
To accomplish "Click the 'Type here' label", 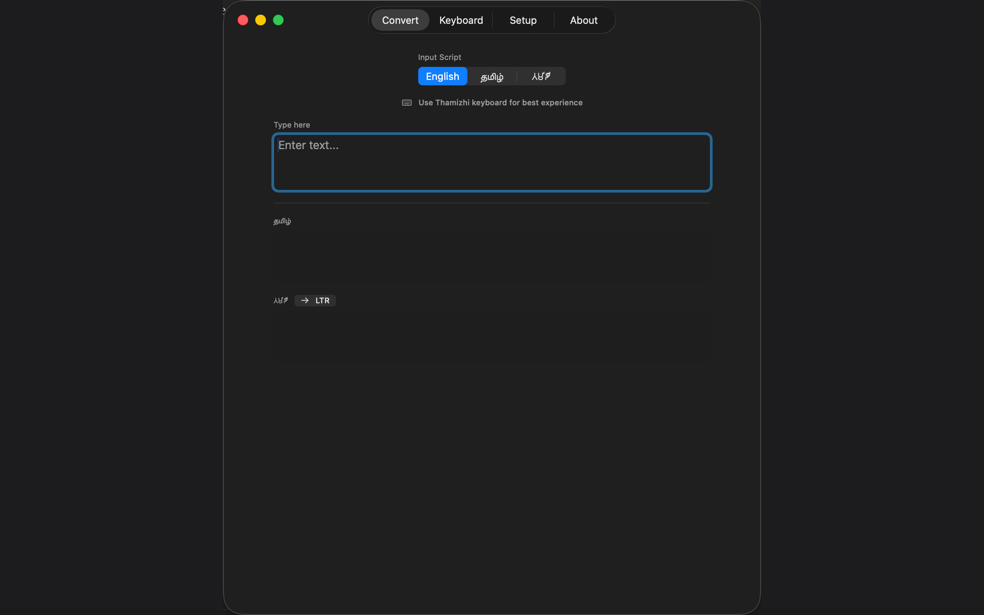I will click(291, 125).
